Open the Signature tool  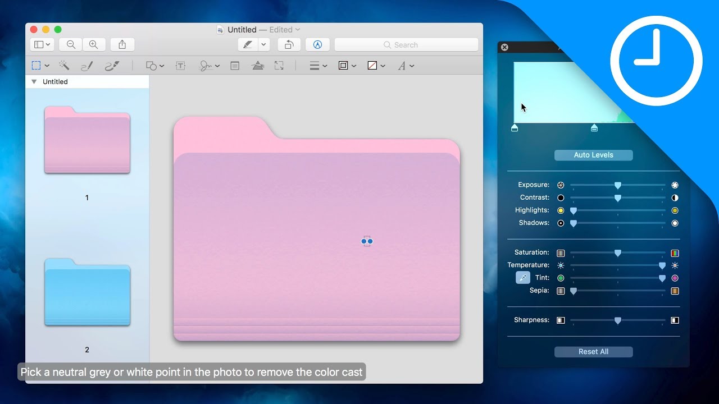(x=206, y=65)
